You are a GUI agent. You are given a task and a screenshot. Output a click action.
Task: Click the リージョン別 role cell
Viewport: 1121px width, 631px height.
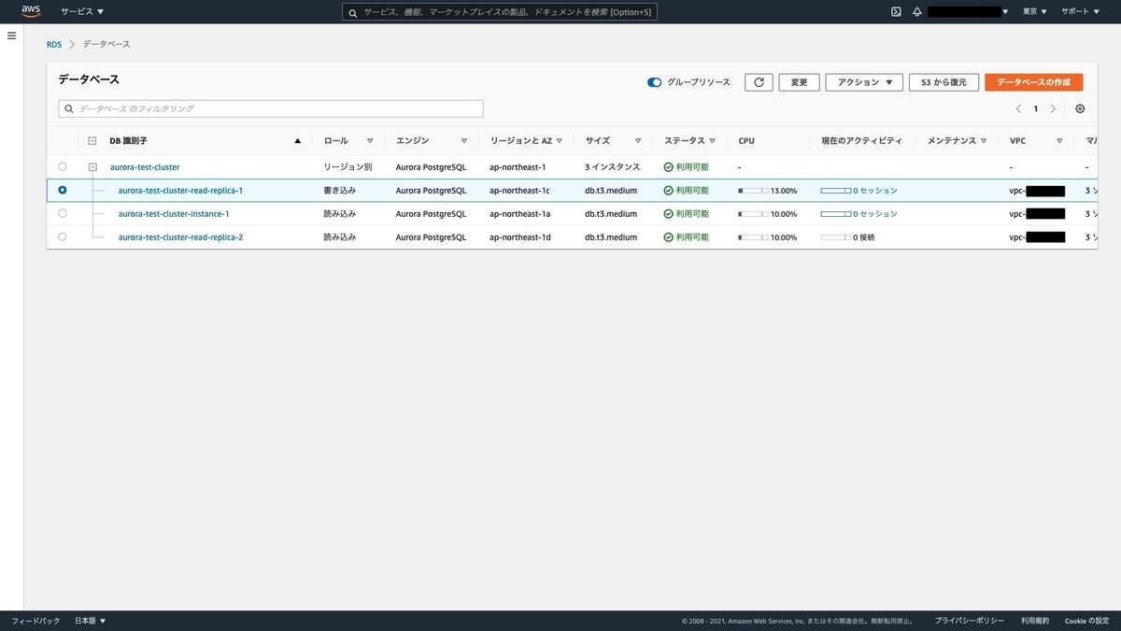348,167
